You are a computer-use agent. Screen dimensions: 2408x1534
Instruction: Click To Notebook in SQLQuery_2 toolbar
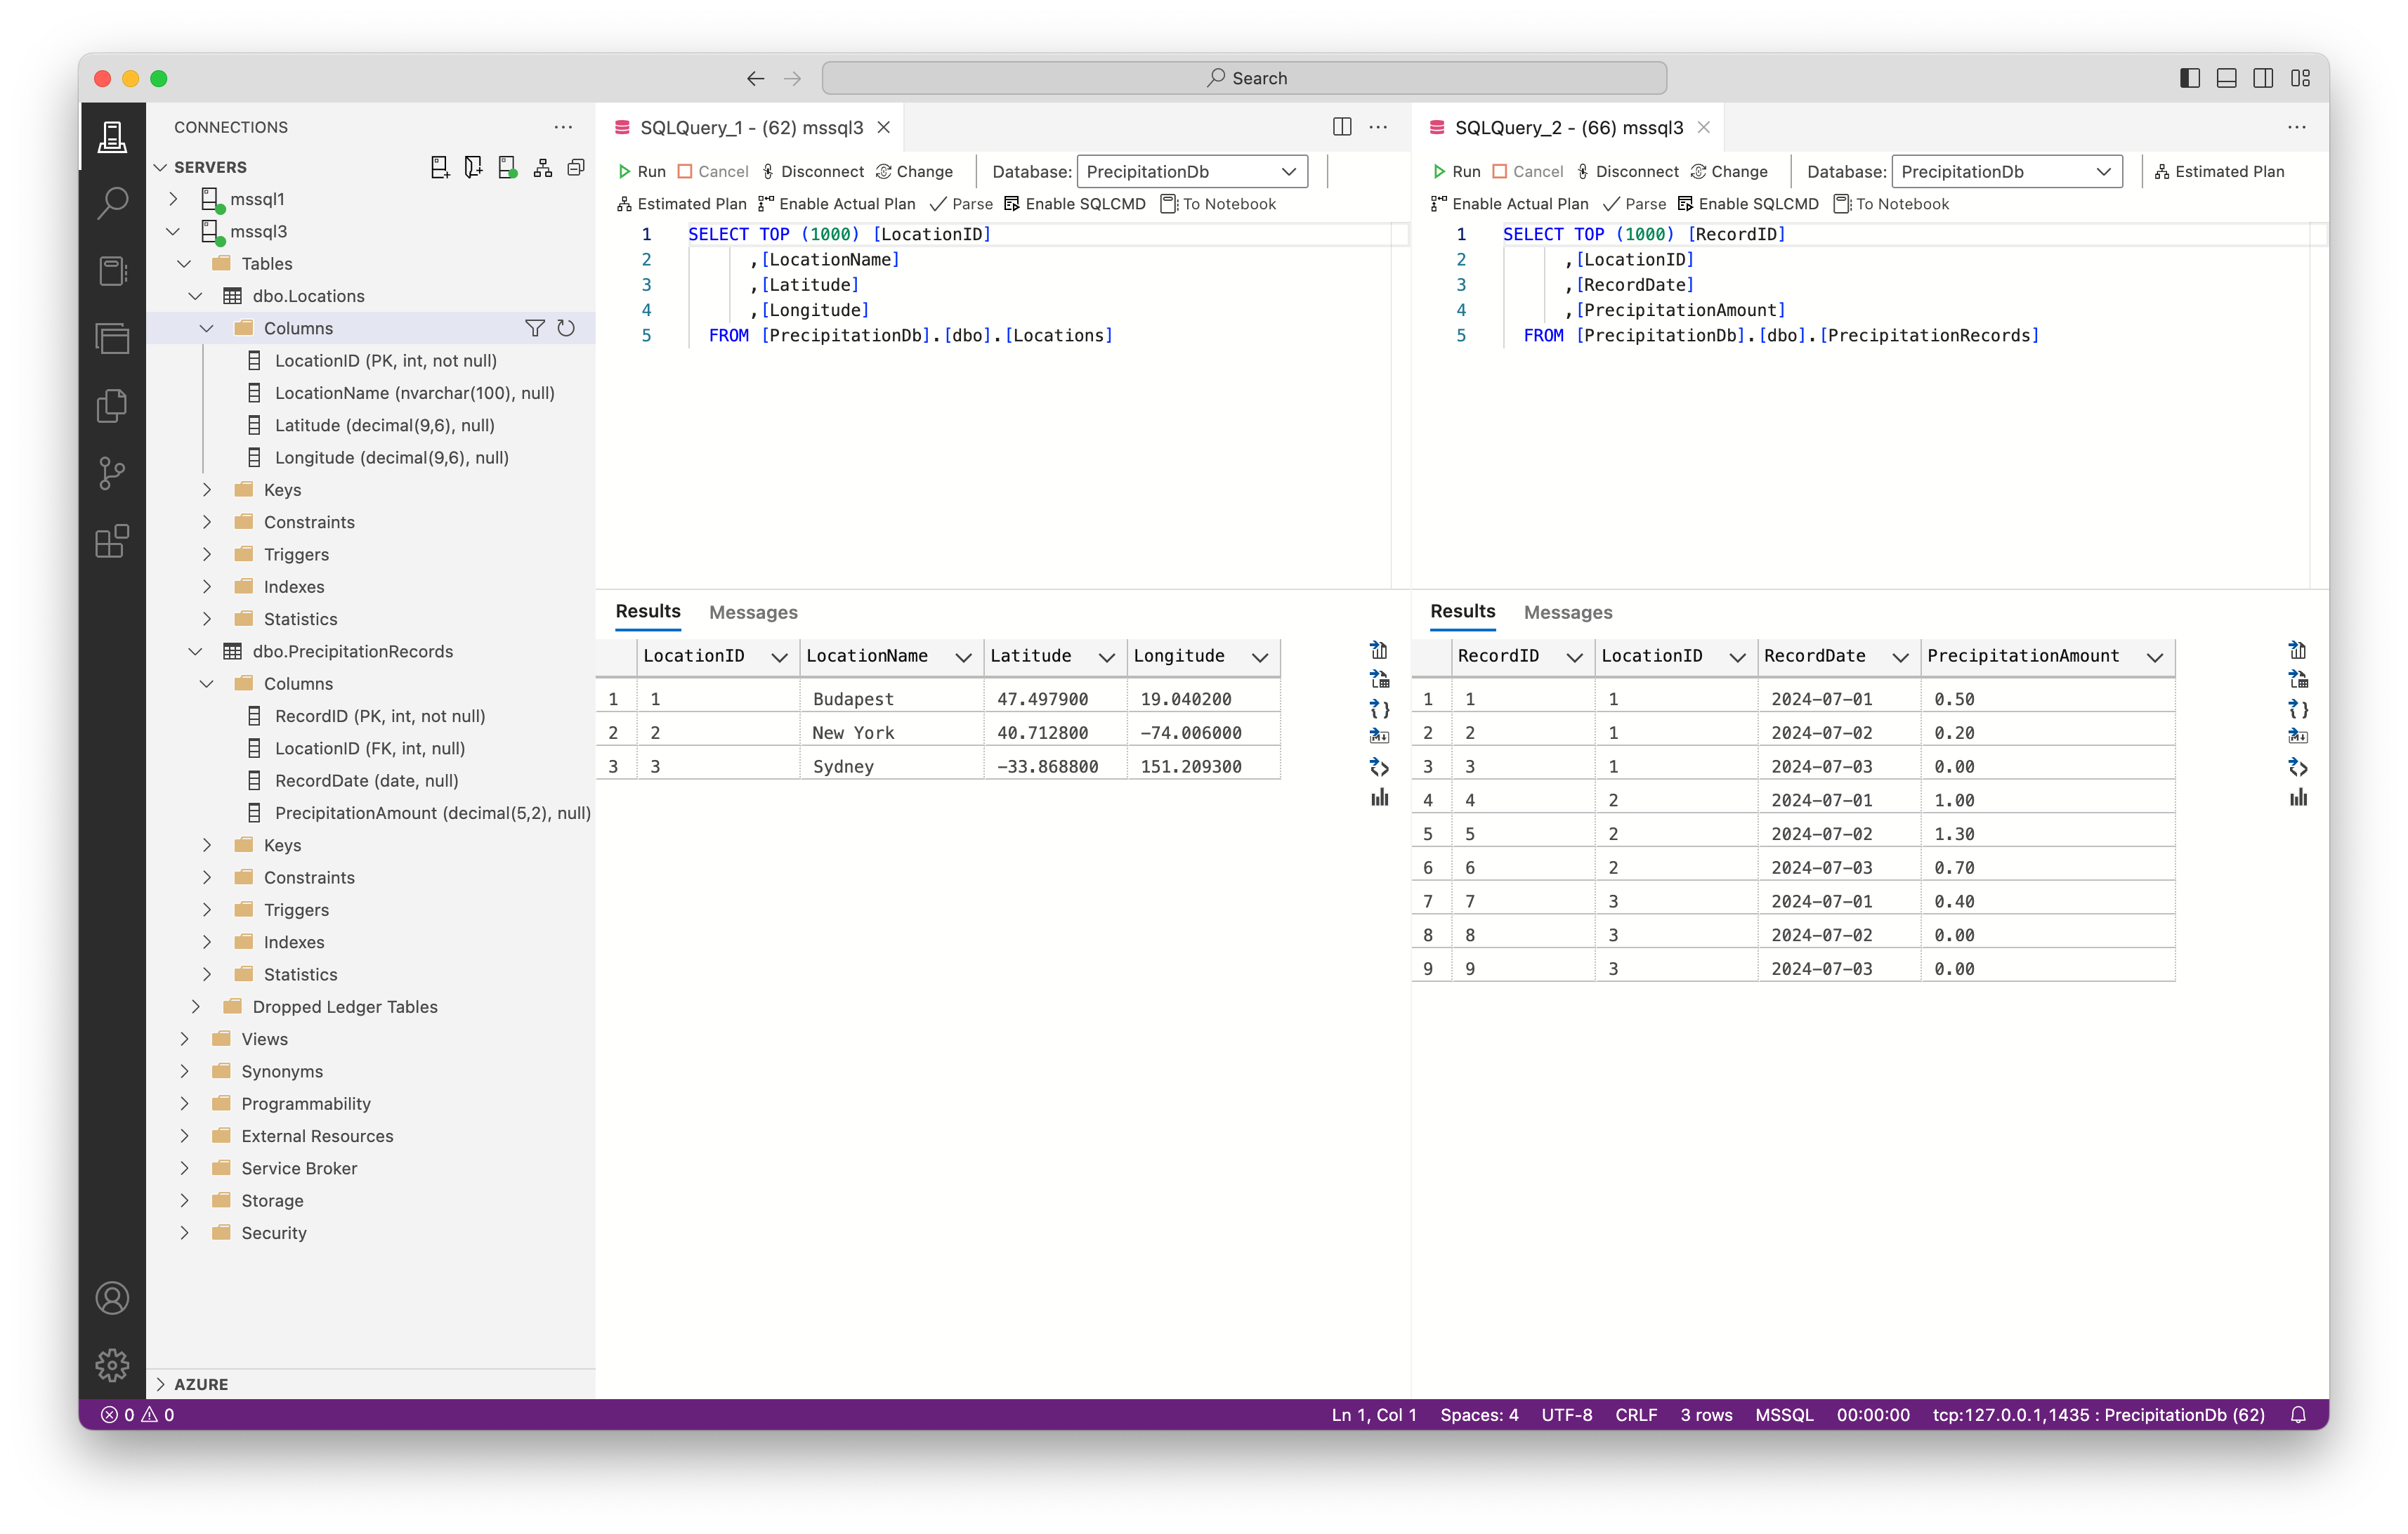1891,204
